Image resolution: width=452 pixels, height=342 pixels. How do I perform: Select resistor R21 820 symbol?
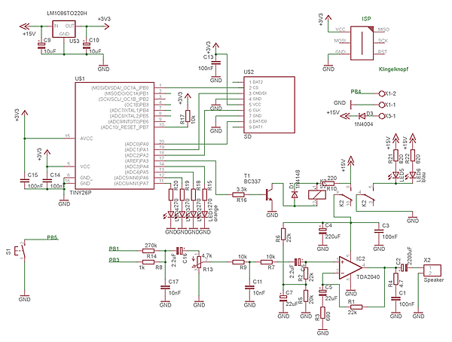click(395, 156)
